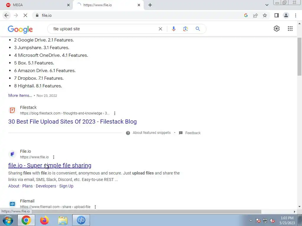Image resolution: width=302 pixels, height=226 pixels.
Task: Click the forward navigation arrow
Action: (16, 15)
